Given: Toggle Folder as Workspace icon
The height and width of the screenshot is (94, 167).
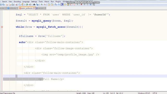Looking at the screenshot, I should point(74,4).
